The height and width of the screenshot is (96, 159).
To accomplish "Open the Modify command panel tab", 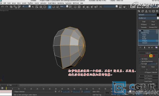I will (143, 11).
